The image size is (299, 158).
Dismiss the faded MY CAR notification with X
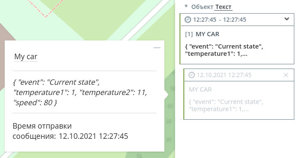[x=286, y=75]
